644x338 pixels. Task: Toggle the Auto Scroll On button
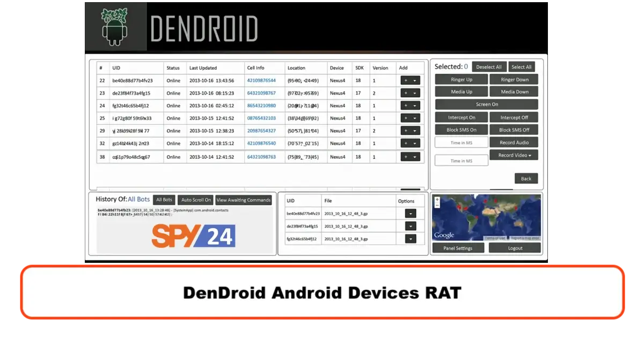196,200
